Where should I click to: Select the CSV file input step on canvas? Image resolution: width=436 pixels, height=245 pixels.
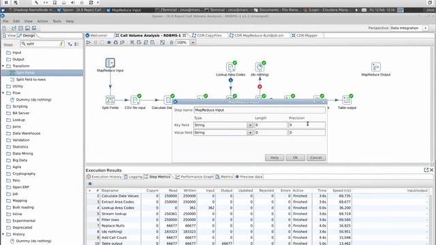pyautogui.click(x=135, y=100)
